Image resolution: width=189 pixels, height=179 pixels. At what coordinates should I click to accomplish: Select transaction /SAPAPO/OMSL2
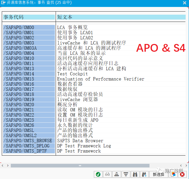29,136
